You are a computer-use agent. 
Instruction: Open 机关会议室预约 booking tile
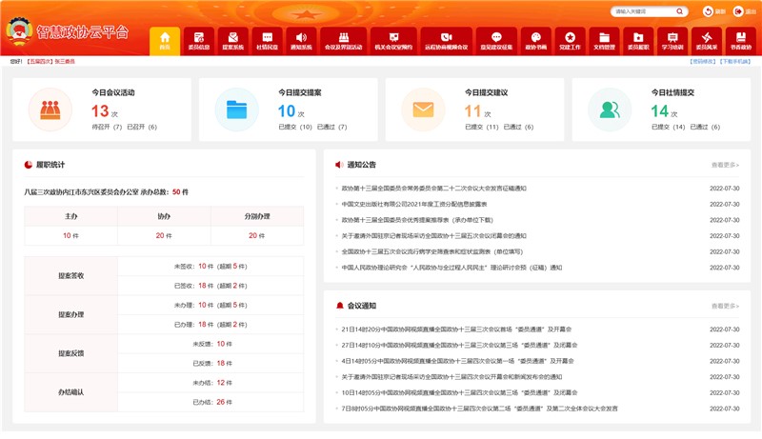[393, 41]
